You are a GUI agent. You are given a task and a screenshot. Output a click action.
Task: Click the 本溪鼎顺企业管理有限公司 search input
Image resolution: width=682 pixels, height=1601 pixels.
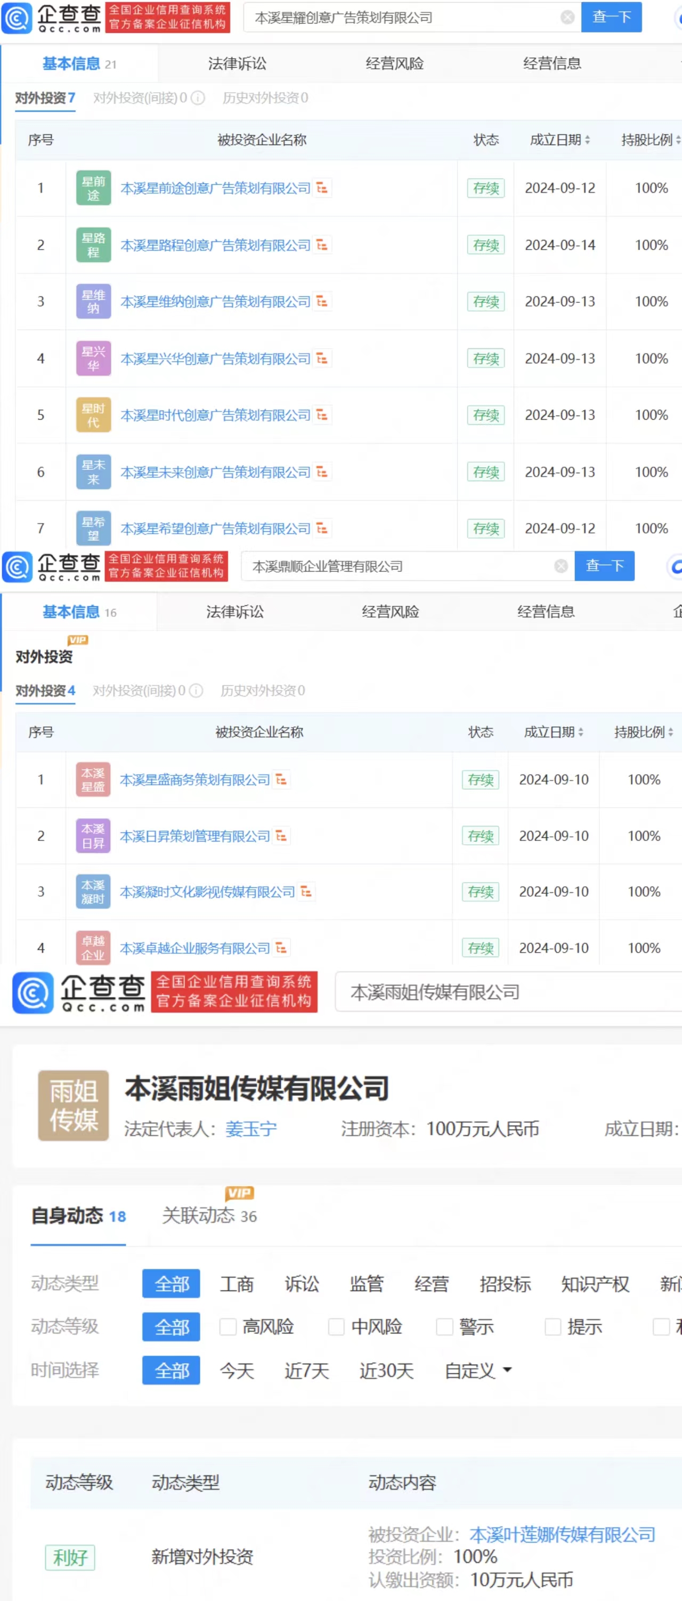point(408,566)
